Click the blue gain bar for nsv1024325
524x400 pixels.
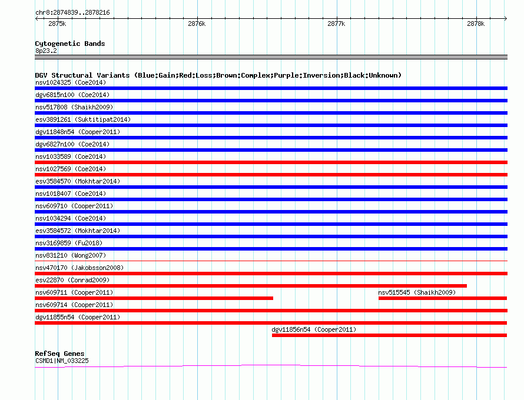(271, 88)
